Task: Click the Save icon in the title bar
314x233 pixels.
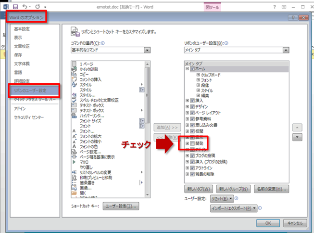Action: (15, 7)
